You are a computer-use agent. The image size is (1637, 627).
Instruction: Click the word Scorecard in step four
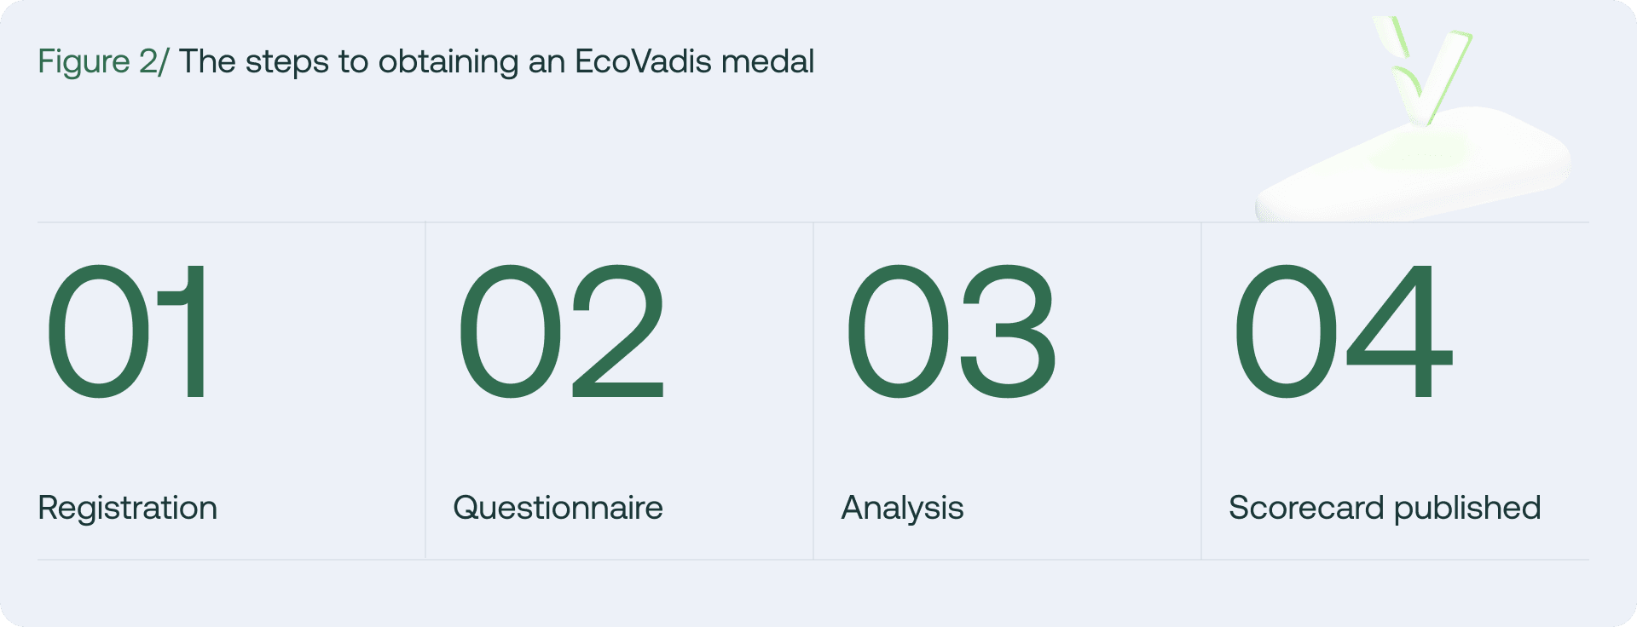(x=1306, y=508)
